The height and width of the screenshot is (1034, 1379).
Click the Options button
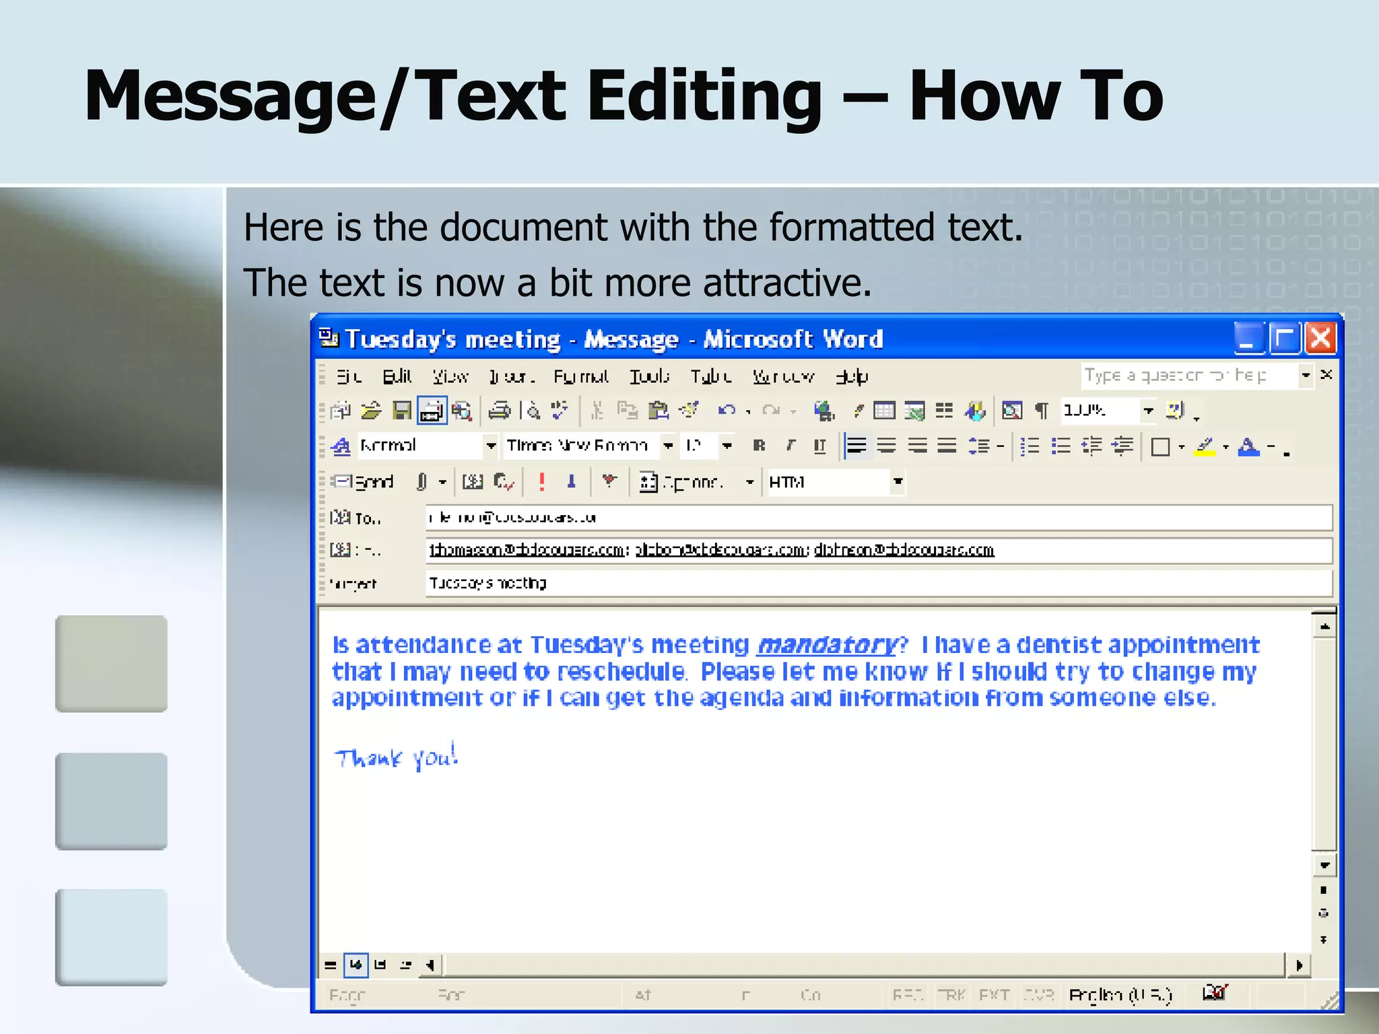pyautogui.click(x=682, y=482)
